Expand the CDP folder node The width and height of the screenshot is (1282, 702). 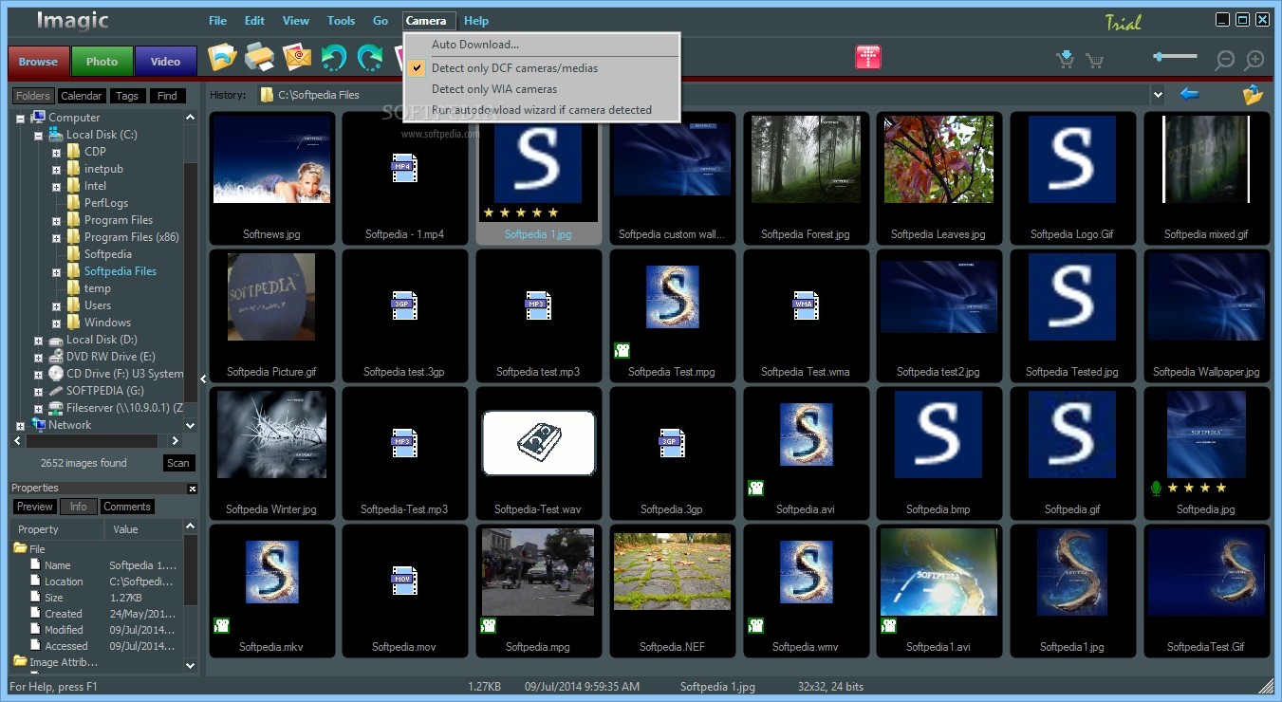pyautogui.click(x=57, y=153)
